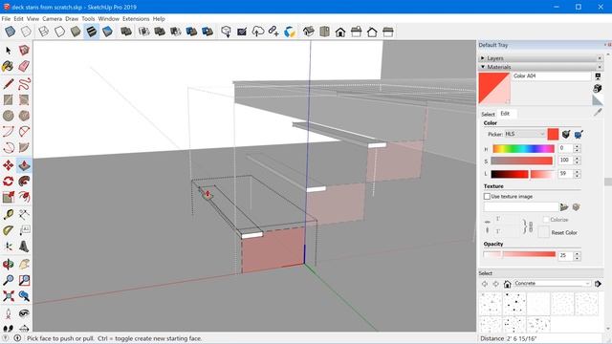Open the Camera menu
This screenshot has height=344, width=612.
(52, 19)
